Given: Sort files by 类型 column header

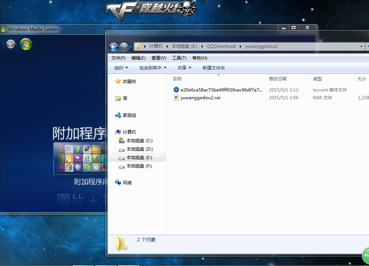Looking at the screenshot, I should 317,79.
